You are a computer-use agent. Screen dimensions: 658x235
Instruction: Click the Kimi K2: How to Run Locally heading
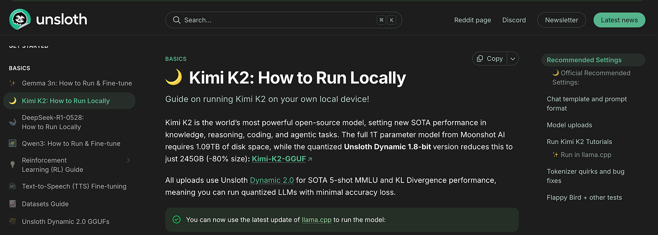point(297,78)
